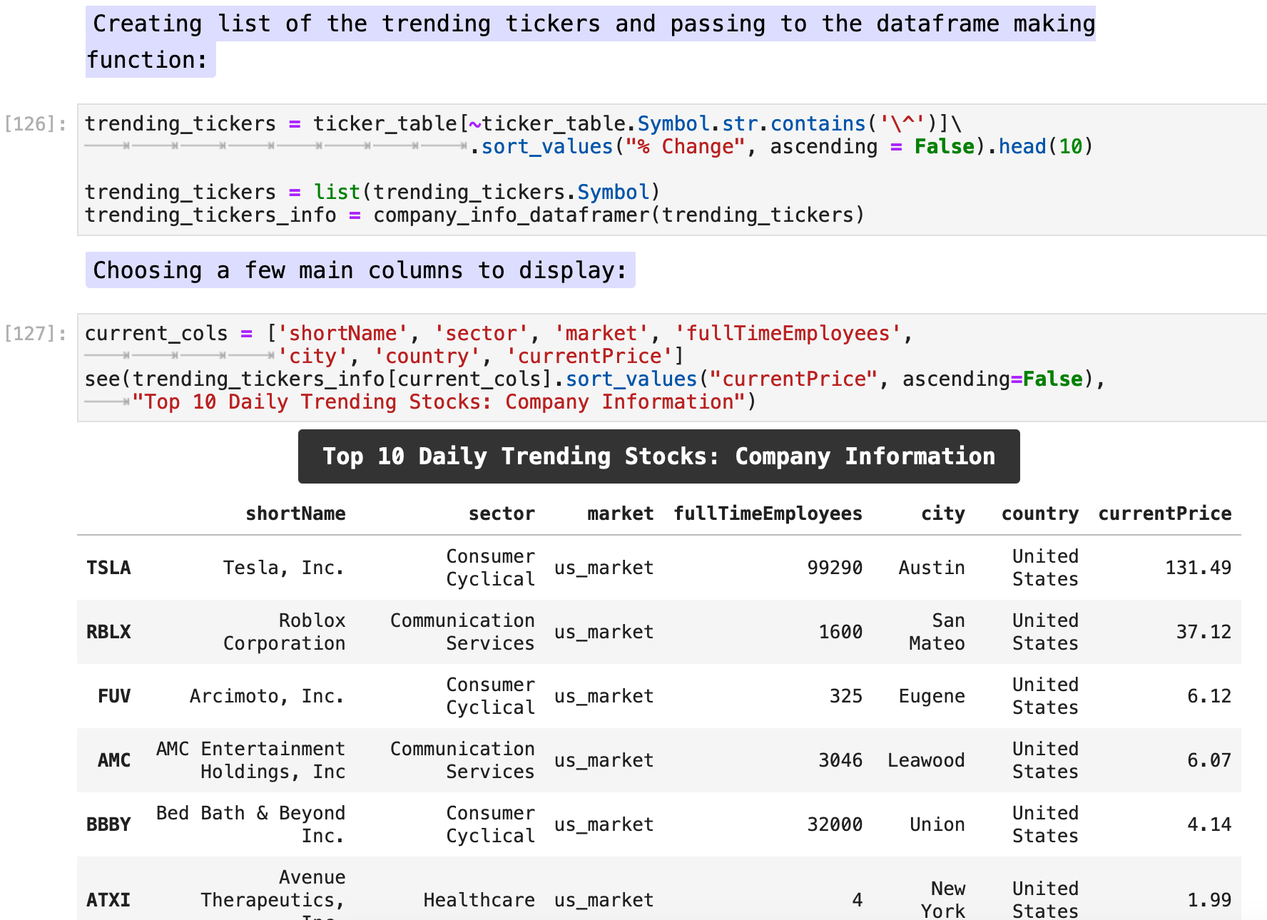1267x920 pixels.
Task: Click the BBBY row index
Action: click(108, 824)
